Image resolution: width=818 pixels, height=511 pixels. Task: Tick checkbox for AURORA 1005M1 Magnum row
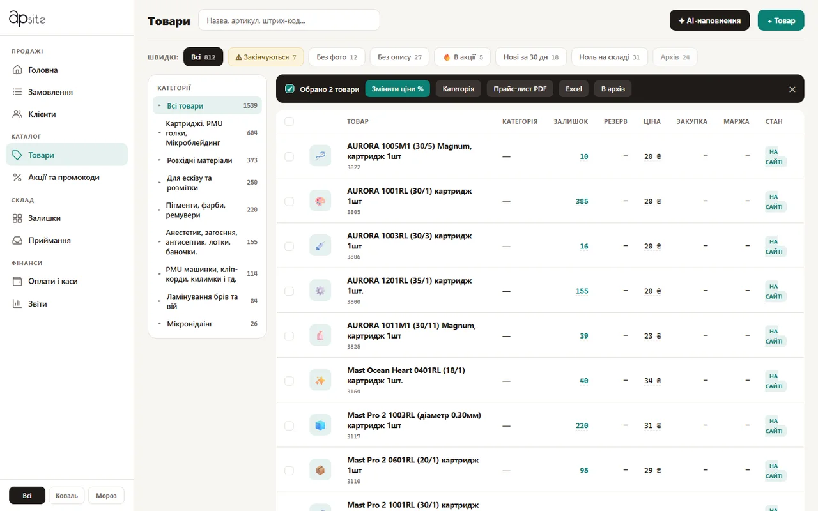point(289,156)
